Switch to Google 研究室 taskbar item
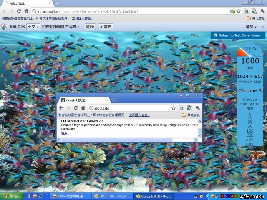 pos(155,196)
